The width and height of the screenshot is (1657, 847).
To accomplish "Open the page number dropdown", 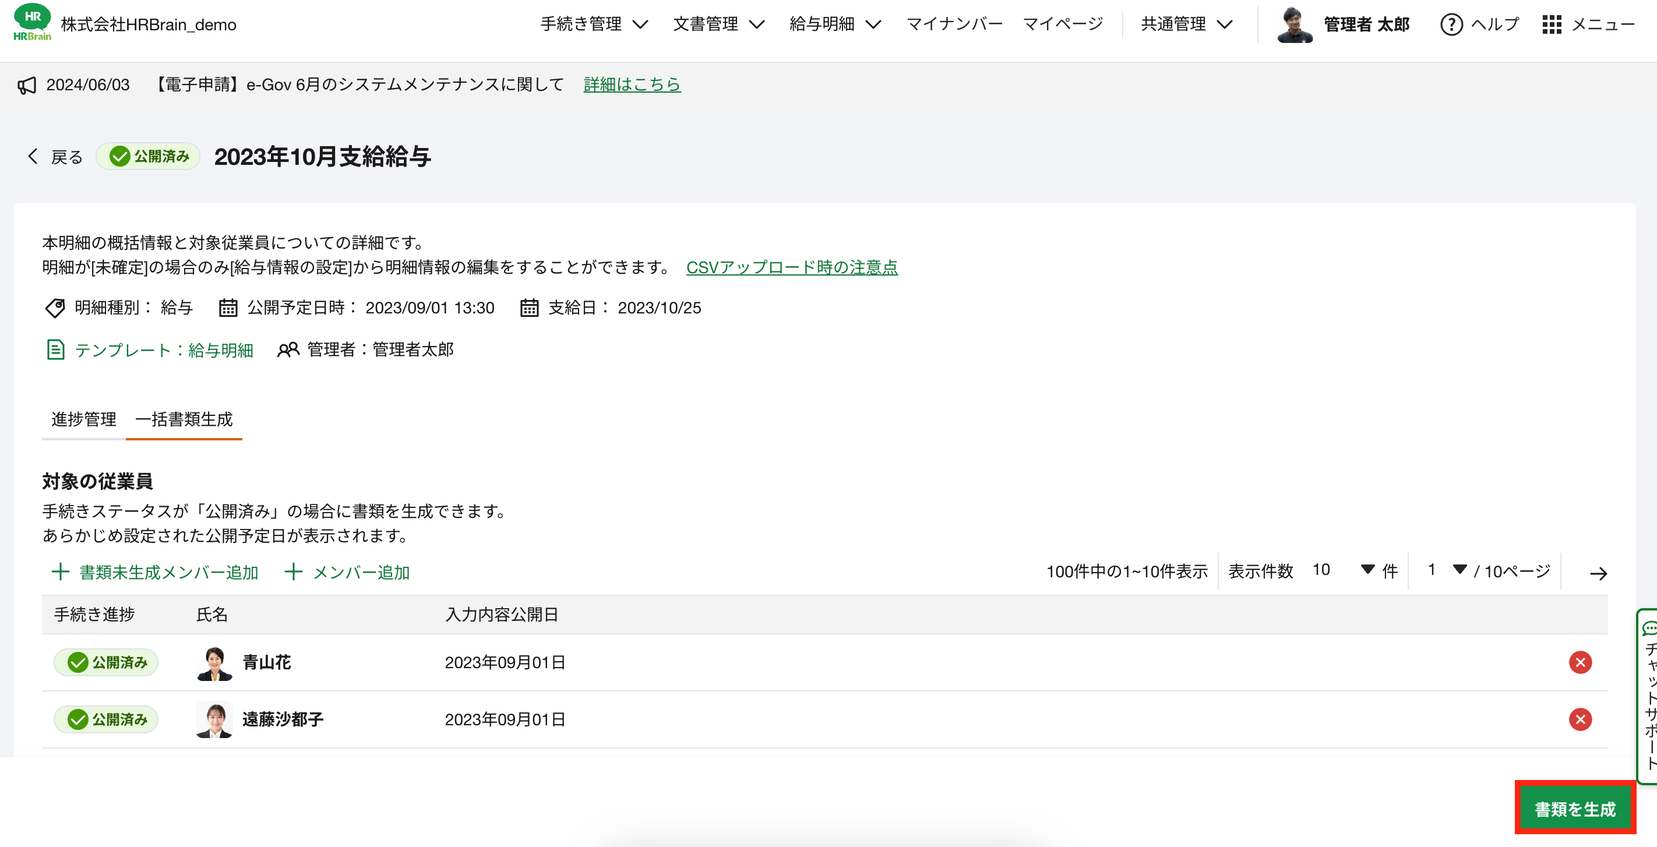I will pyautogui.click(x=1447, y=570).
